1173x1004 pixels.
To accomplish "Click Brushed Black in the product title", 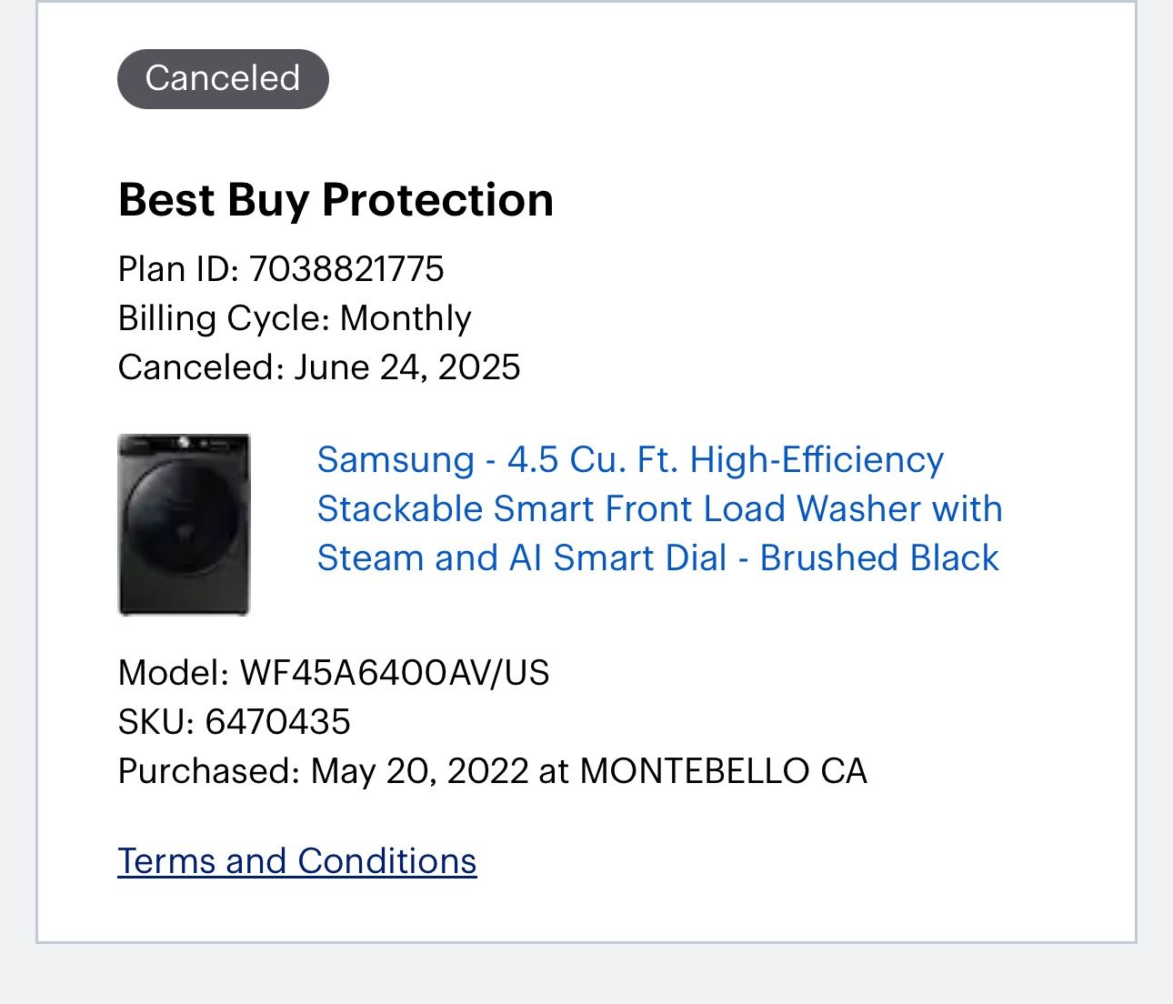I will pos(879,557).
